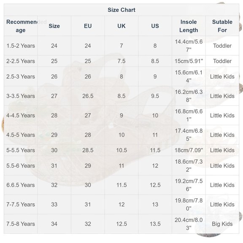The image size is (243, 243).
Task: Select the 1.5-2 Years age cell
Action: point(21,46)
